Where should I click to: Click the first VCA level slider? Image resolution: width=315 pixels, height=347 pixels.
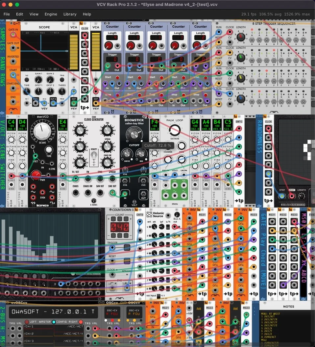click(x=74, y=52)
